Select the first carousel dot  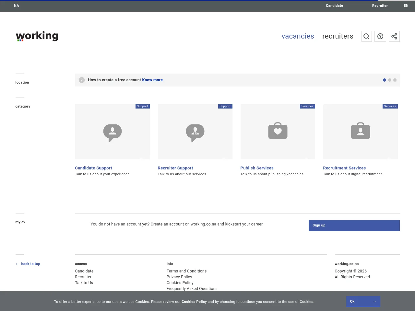(x=385, y=80)
